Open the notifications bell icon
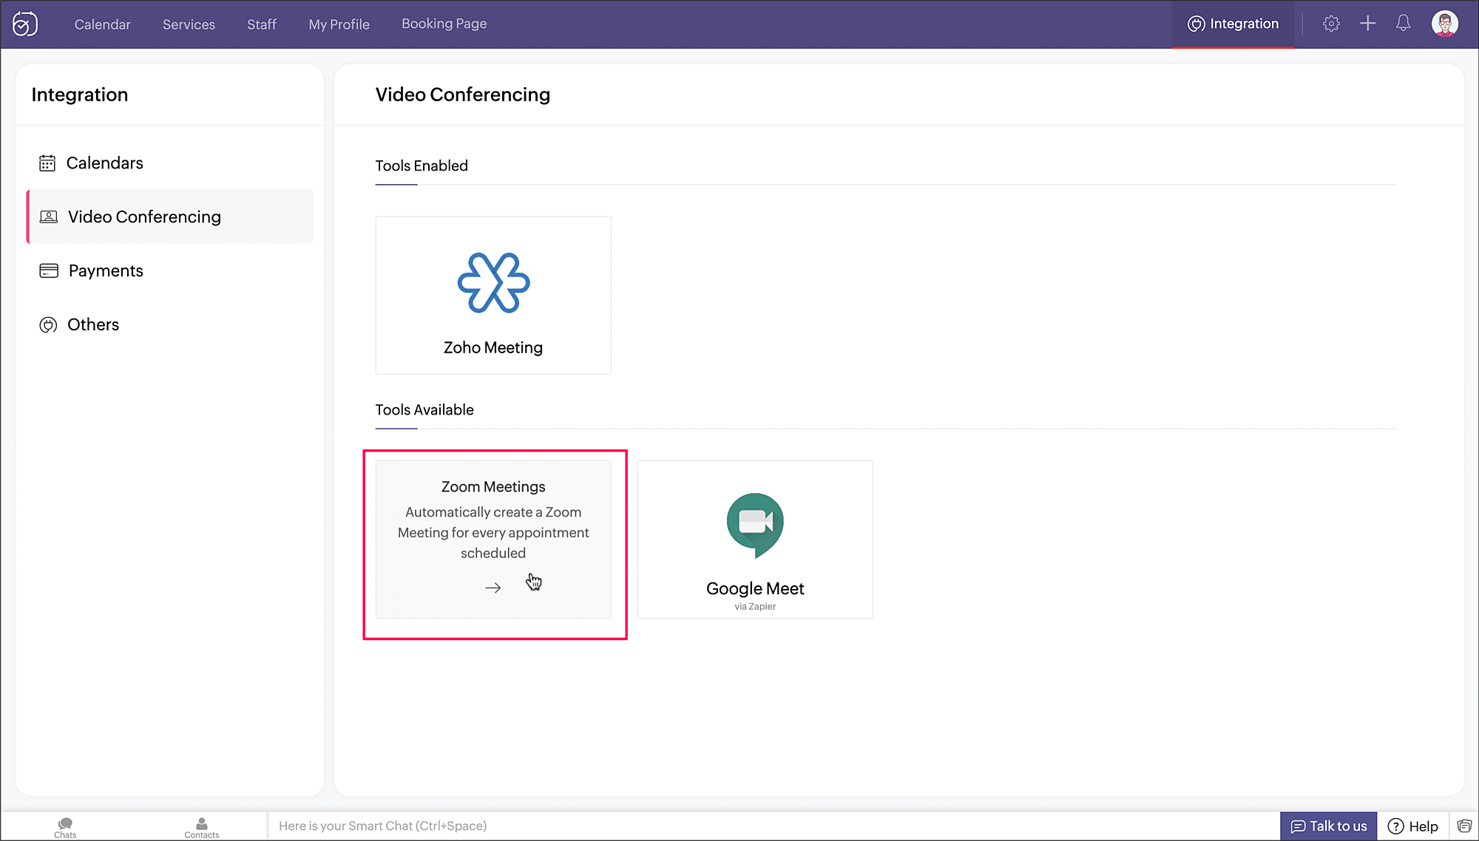The height and width of the screenshot is (841, 1479). pyautogui.click(x=1403, y=24)
